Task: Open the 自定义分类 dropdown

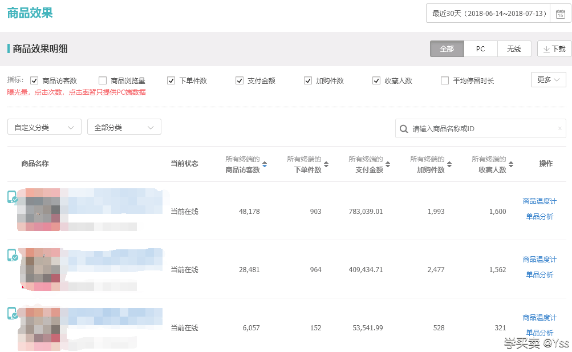Action: [x=44, y=127]
